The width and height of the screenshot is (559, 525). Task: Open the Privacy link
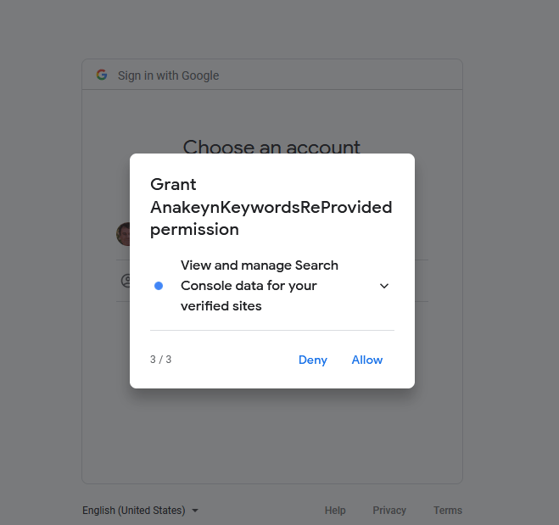(x=389, y=511)
